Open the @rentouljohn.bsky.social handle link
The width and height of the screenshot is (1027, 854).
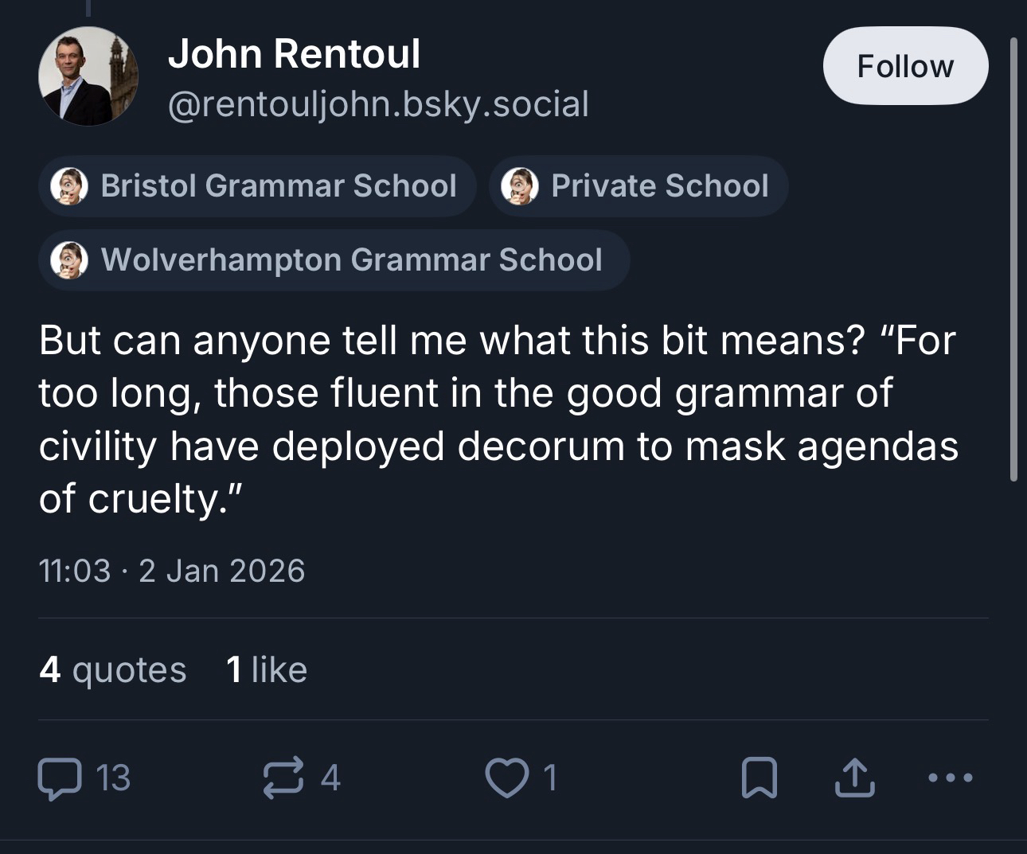[x=378, y=104]
